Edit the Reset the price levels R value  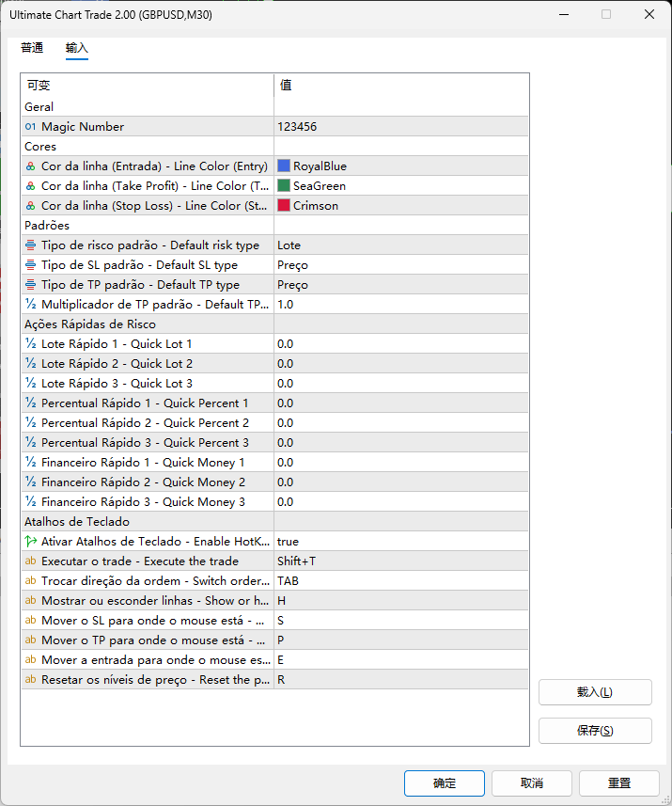click(400, 680)
